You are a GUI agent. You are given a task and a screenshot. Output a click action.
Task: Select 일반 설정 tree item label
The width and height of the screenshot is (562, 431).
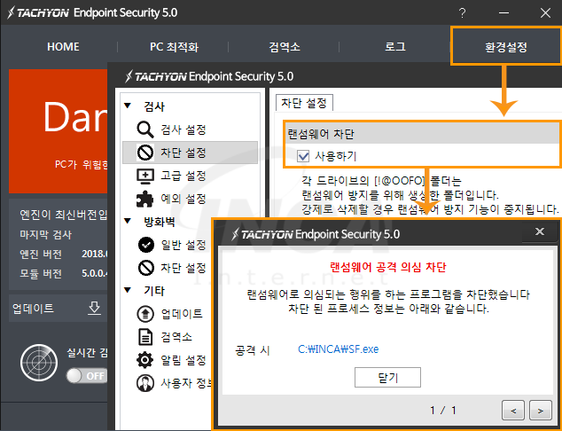pyautogui.click(x=183, y=245)
